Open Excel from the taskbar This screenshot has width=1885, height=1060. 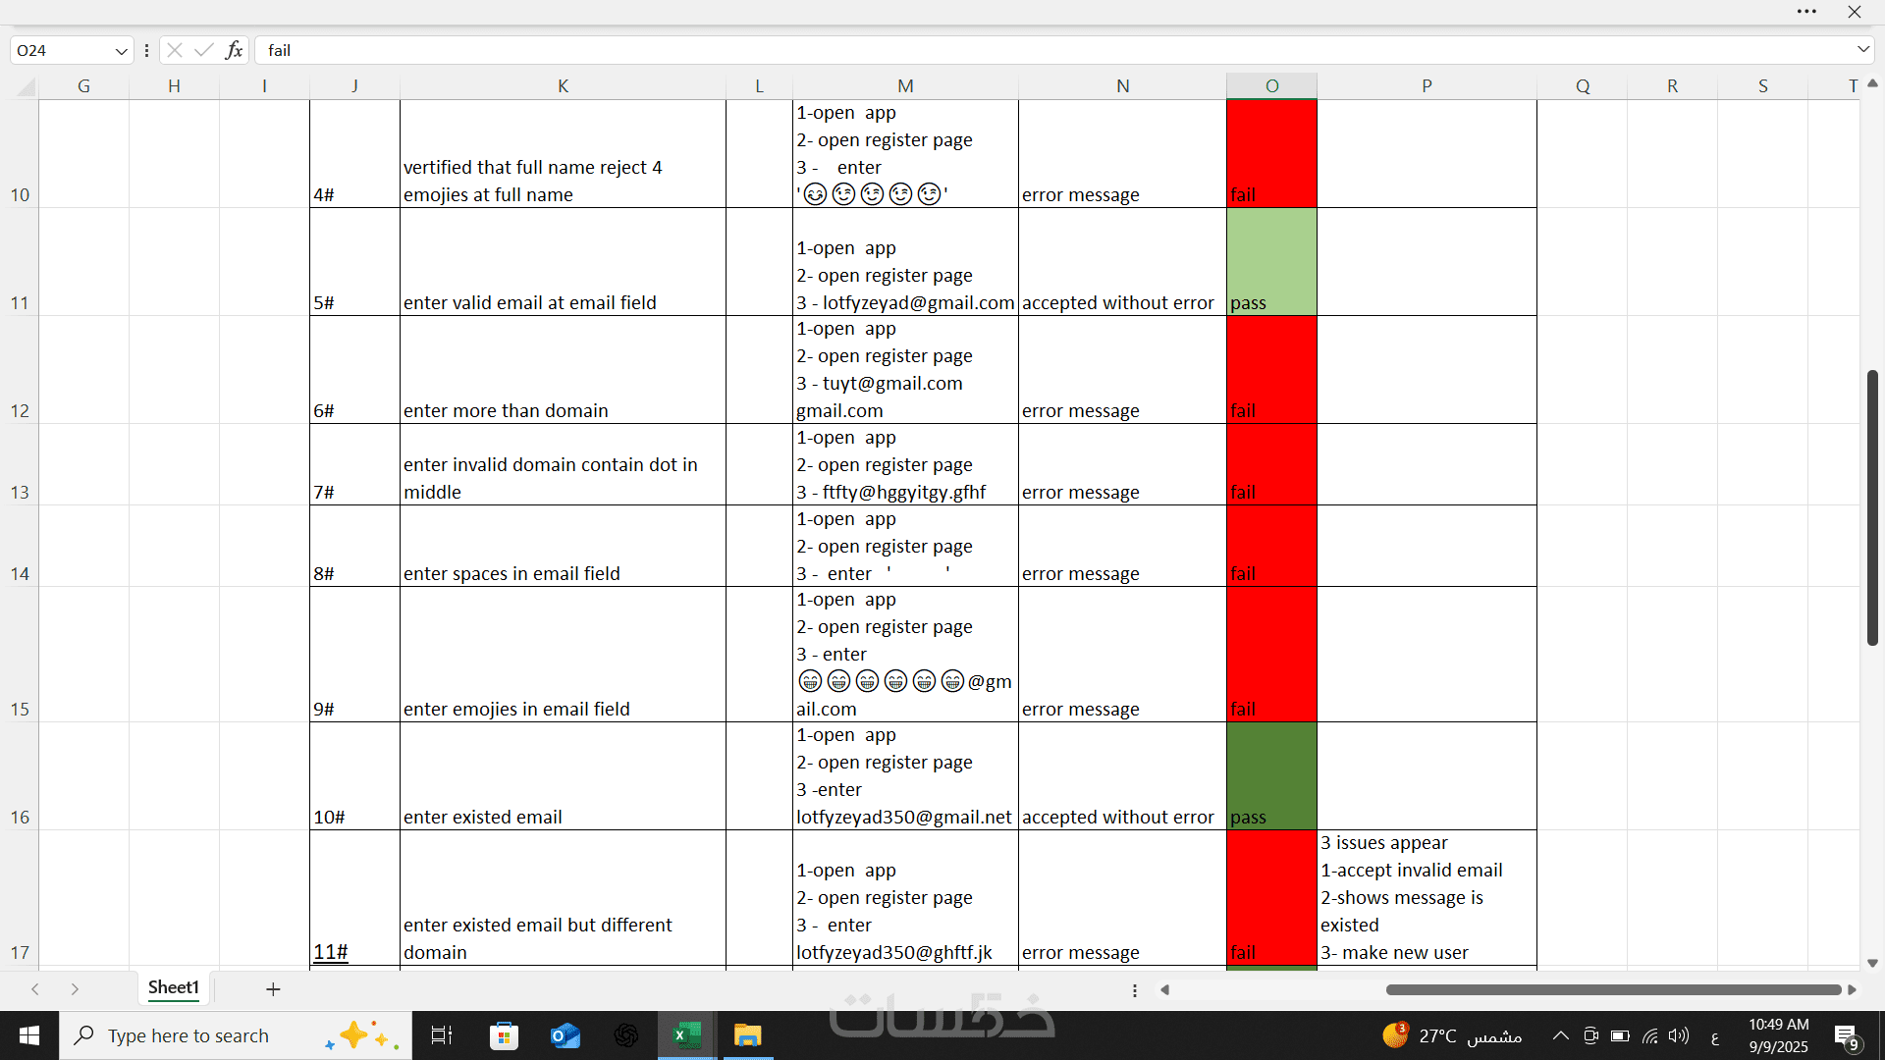coord(686,1035)
